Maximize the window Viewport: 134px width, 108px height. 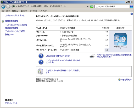(x=129, y=2)
